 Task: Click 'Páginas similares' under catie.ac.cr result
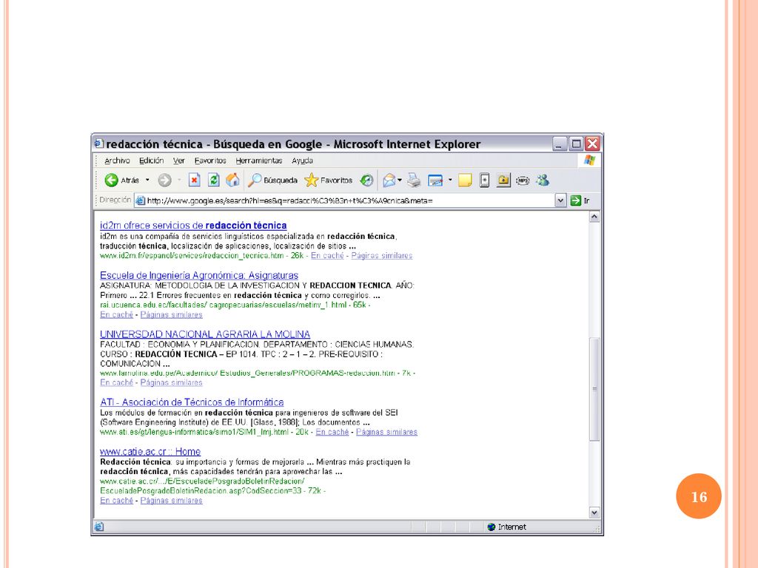coord(172,501)
